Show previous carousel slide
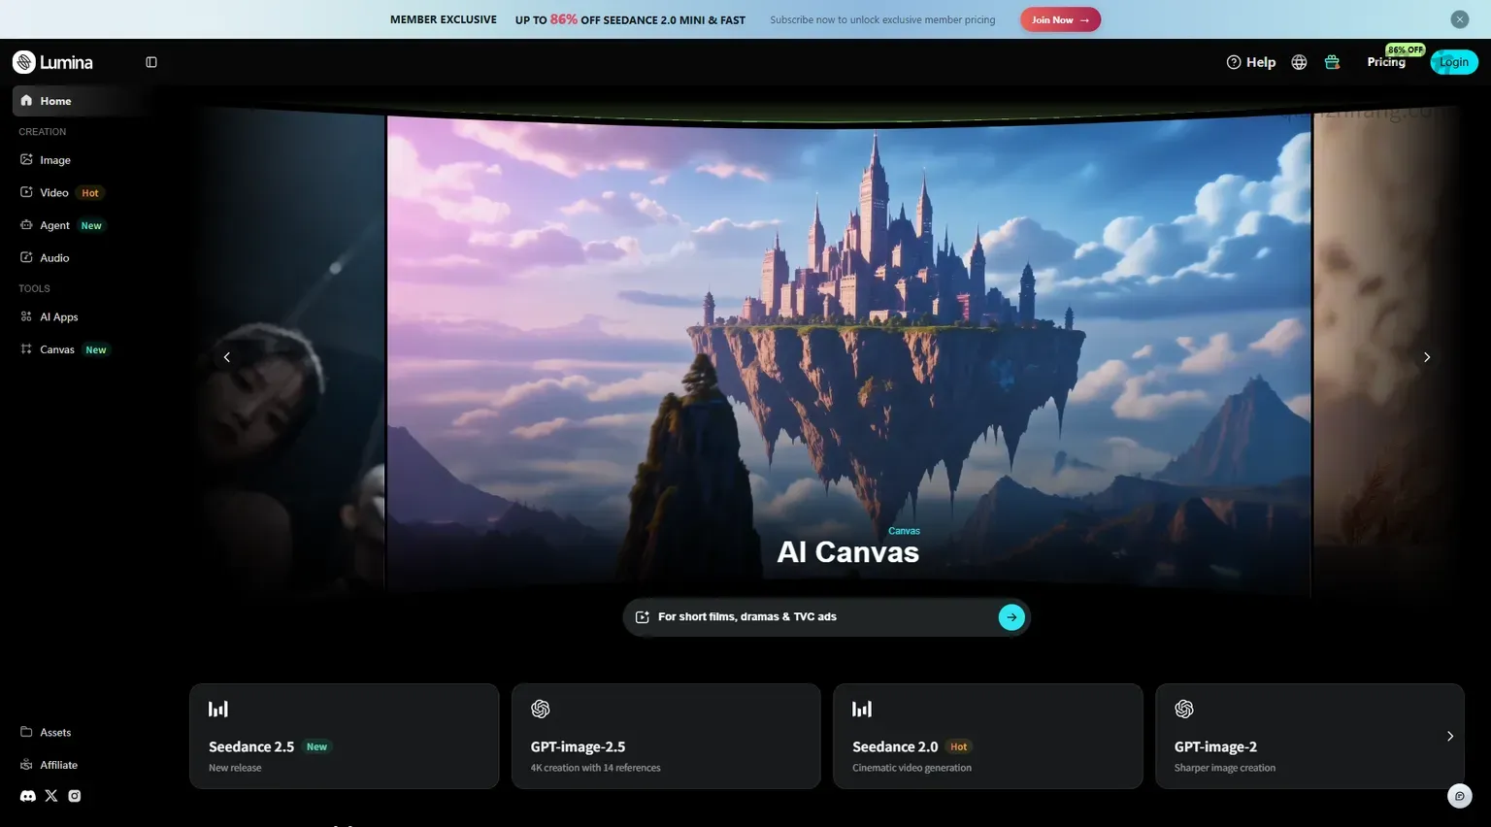Screen dimensions: 1491x827 pos(227,357)
